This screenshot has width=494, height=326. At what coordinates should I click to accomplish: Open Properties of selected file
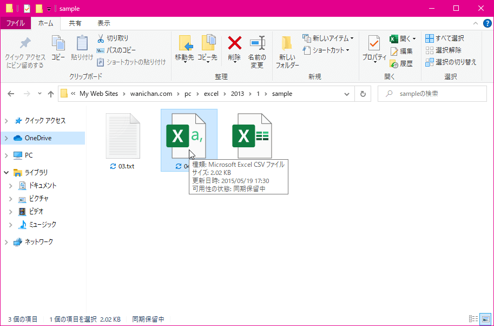tap(374, 49)
